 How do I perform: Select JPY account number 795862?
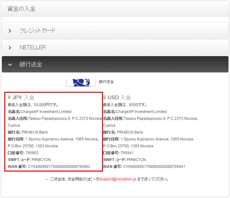coord(32,153)
